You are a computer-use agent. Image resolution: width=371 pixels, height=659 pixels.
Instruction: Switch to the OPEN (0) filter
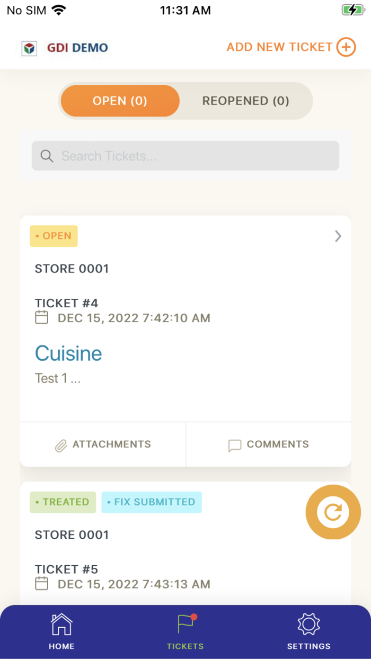[120, 101]
